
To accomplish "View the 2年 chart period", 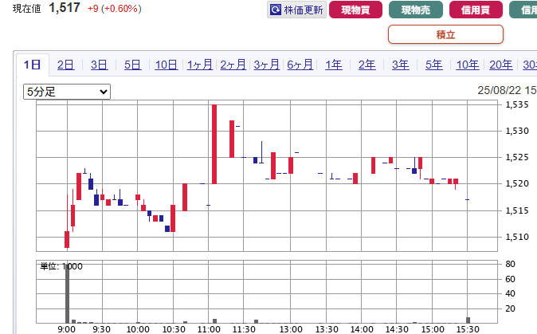I will (x=367, y=65).
